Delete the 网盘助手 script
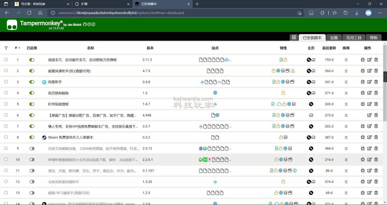387x205 pixels. [x=376, y=82]
